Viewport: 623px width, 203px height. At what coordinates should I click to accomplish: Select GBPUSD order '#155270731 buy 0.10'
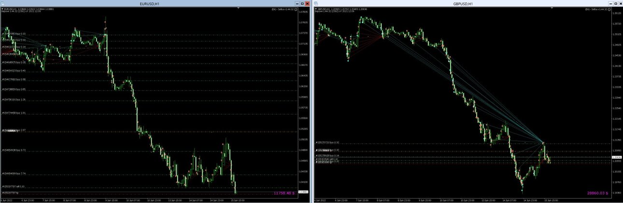point(328,142)
